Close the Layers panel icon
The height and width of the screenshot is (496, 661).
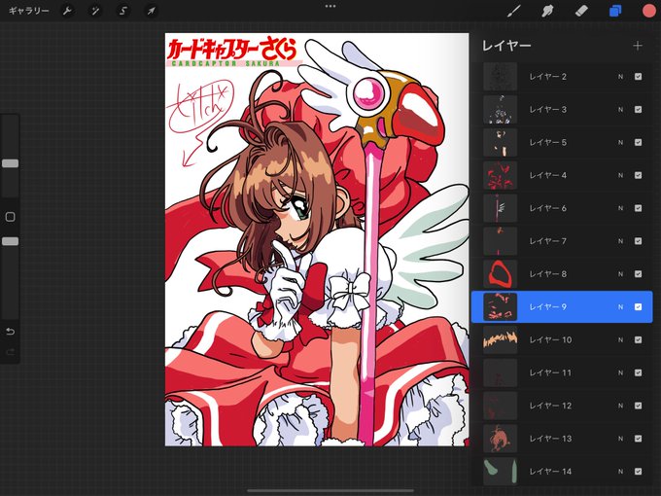click(615, 11)
